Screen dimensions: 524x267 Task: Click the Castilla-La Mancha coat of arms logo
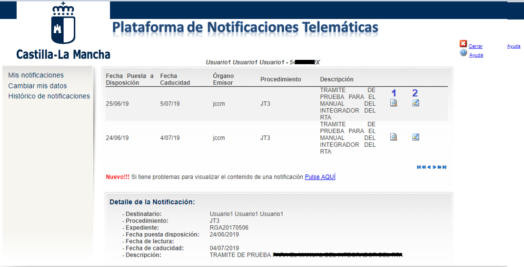coord(63,23)
